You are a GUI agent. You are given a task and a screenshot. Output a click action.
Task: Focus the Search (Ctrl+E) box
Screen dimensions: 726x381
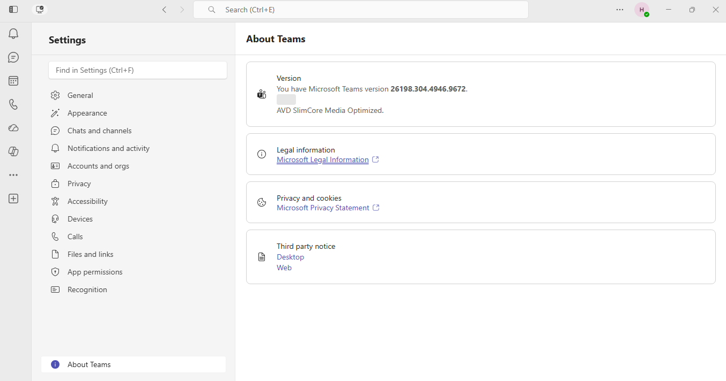pos(361,10)
